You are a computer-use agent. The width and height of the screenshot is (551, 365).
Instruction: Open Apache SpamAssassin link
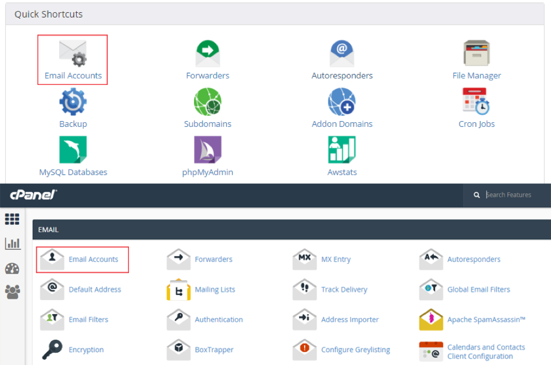(486, 319)
